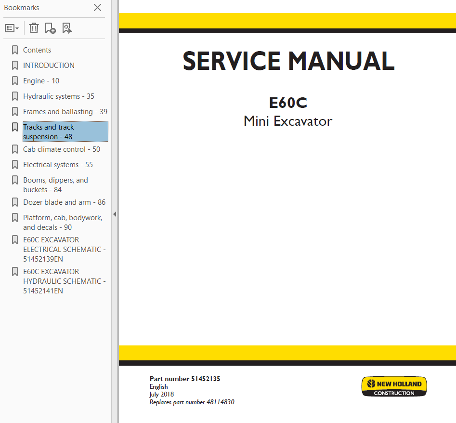
Task: Collapse the bookmarks pane with the arrow handle
Action: 115,214
